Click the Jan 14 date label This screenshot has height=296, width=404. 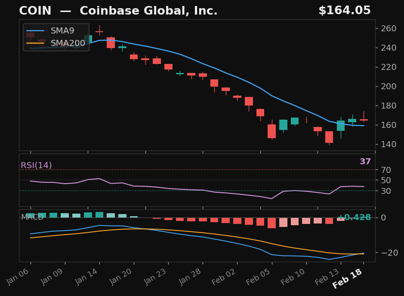click(x=86, y=277)
